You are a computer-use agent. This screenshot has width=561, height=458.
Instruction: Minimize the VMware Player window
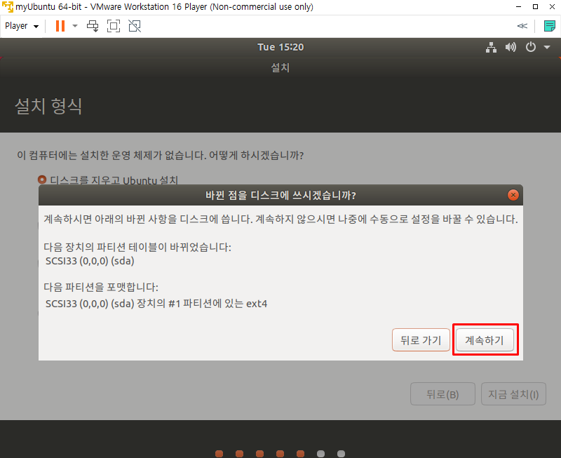518,7
